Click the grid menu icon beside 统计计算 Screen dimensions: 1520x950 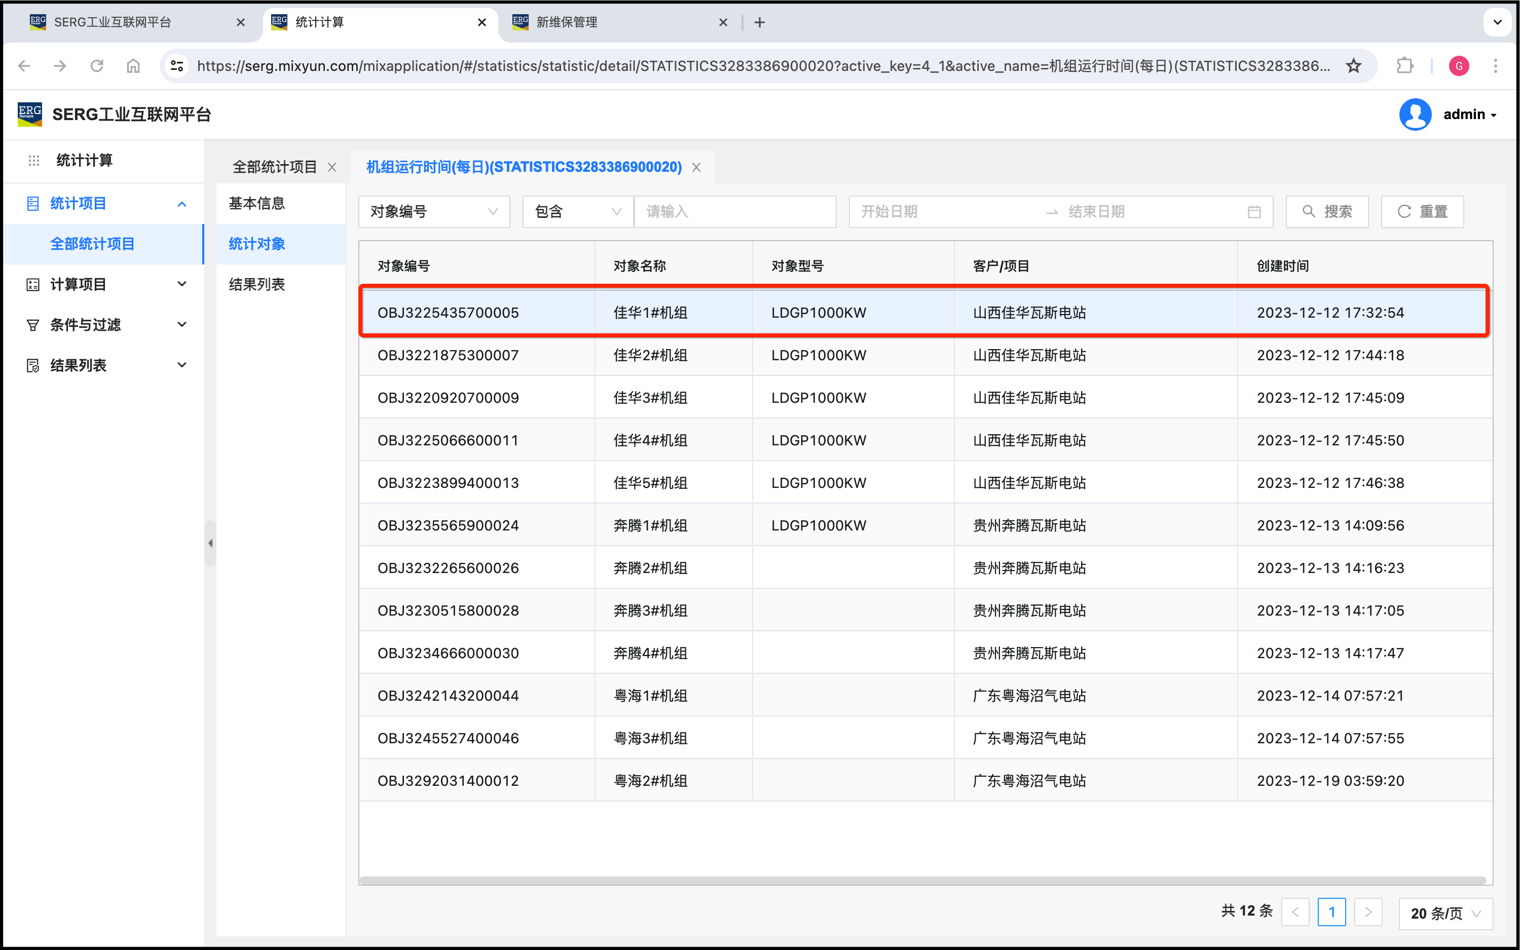coord(34,160)
